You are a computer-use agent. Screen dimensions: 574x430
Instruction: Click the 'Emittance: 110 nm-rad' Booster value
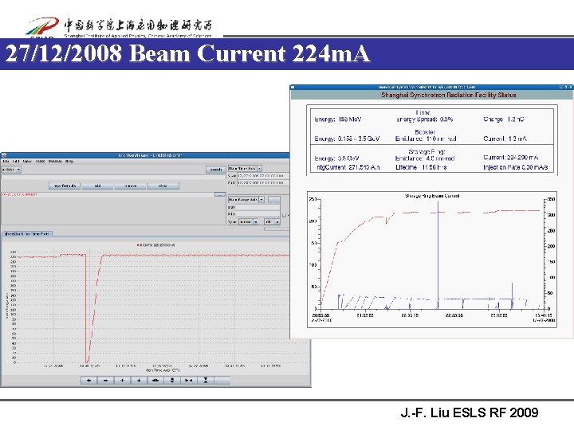tap(426, 139)
